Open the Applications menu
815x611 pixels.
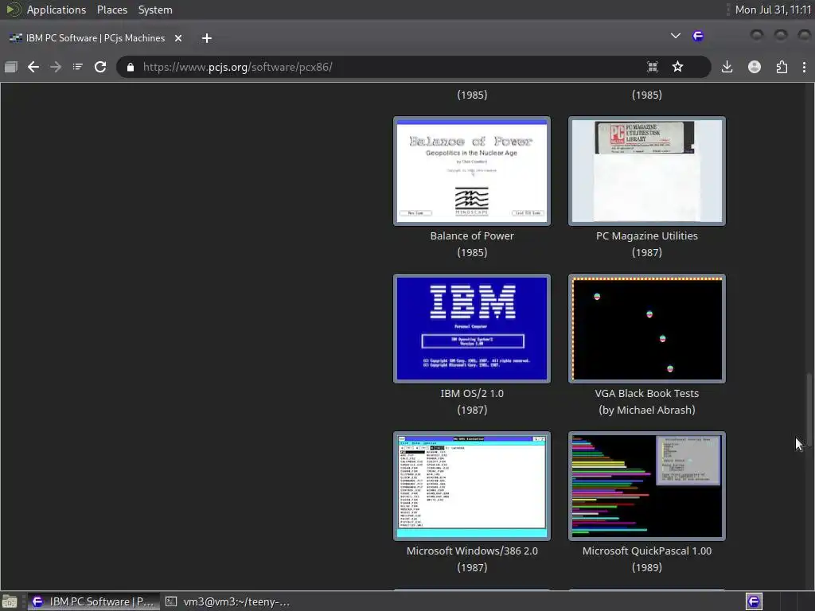(x=57, y=10)
